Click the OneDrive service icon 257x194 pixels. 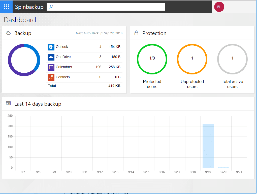pos(51,57)
